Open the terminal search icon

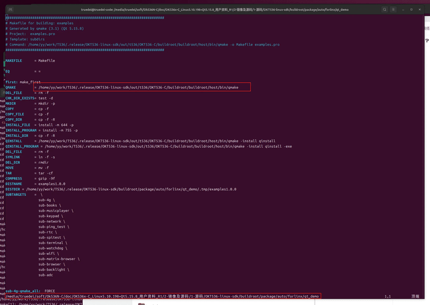(x=385, y=9)
